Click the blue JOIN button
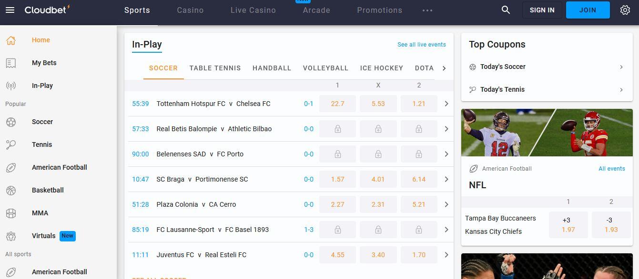This screenshot has height=279, width=639. click(x=588, y=10)
